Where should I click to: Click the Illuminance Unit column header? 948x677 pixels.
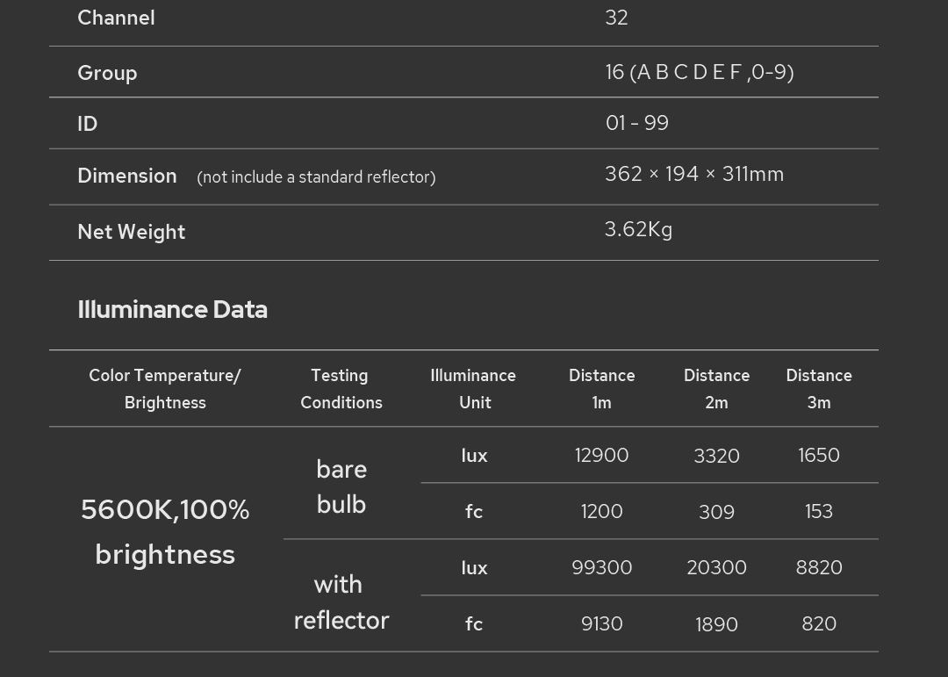click(x=473, y=388)
